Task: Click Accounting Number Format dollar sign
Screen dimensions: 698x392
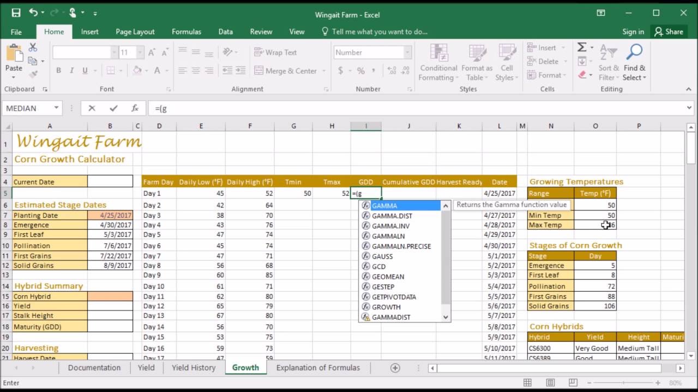Action: pos(341,71)
